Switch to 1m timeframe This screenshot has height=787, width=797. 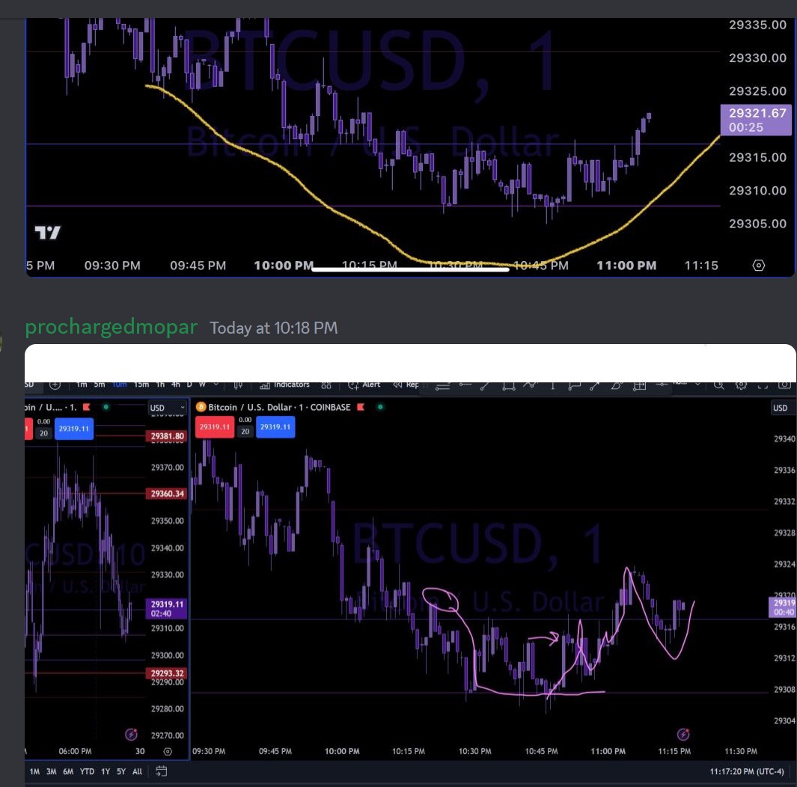click(82, 385)
